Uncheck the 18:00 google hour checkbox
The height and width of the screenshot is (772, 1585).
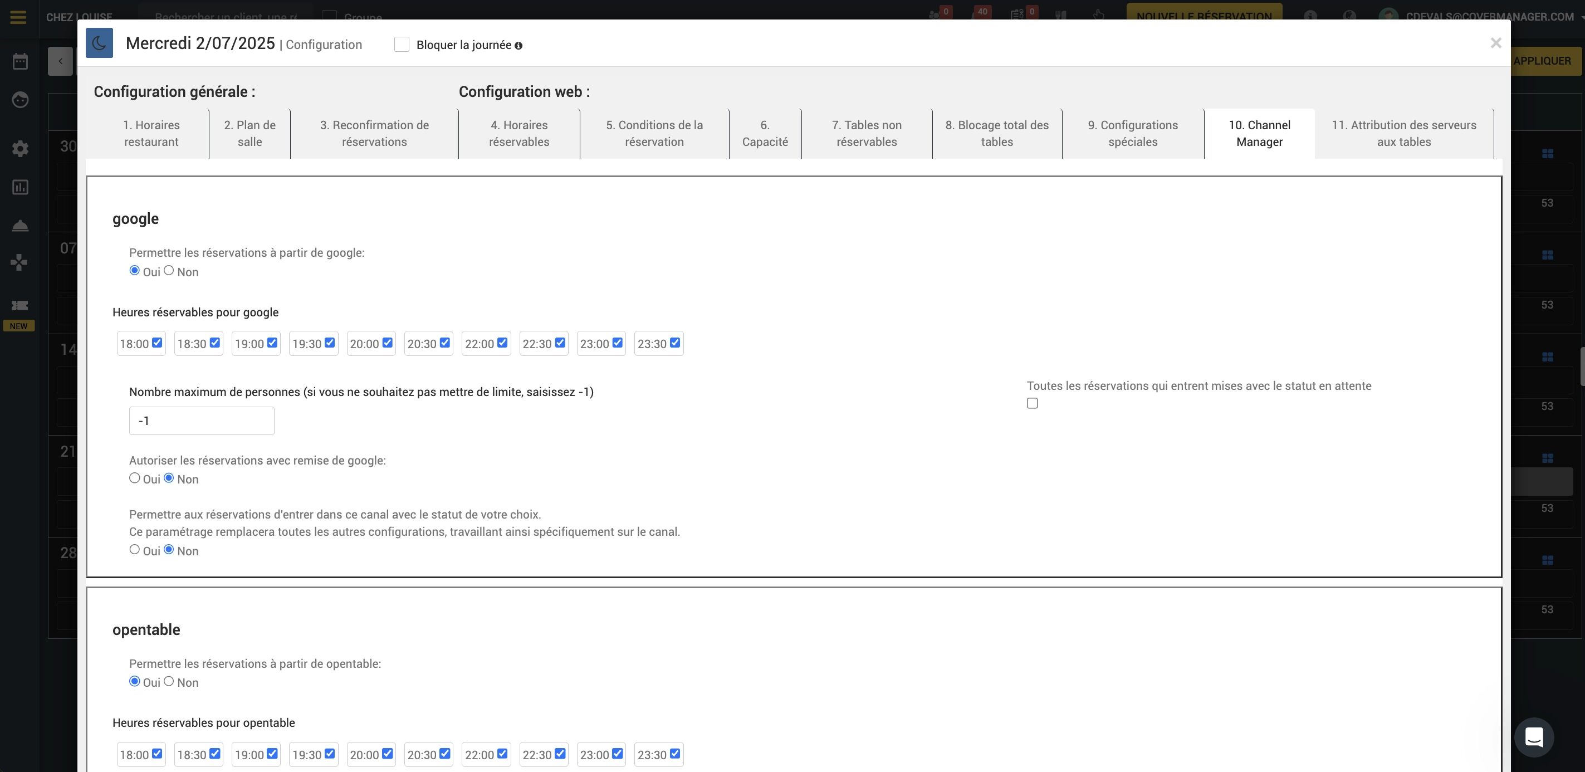click(157, 343)
